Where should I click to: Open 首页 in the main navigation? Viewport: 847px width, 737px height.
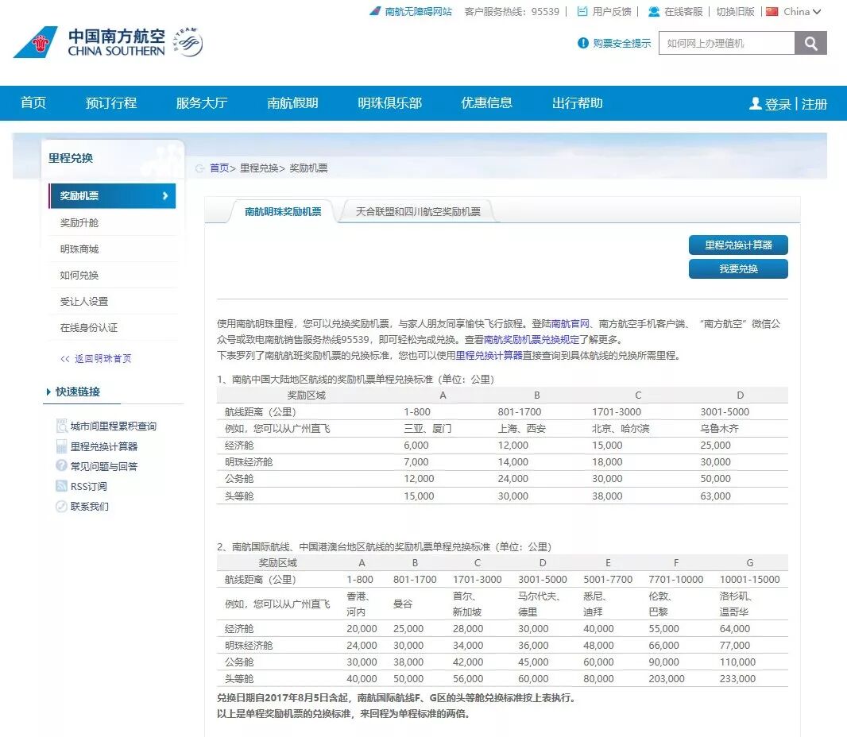[x=33, y=102]
